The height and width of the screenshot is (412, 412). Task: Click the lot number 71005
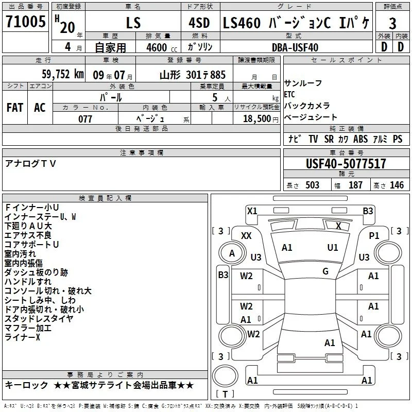click(x=25, y=21)
